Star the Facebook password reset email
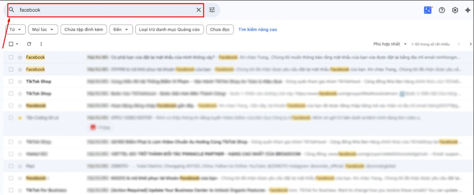474x195 pixels. point(20,57)
